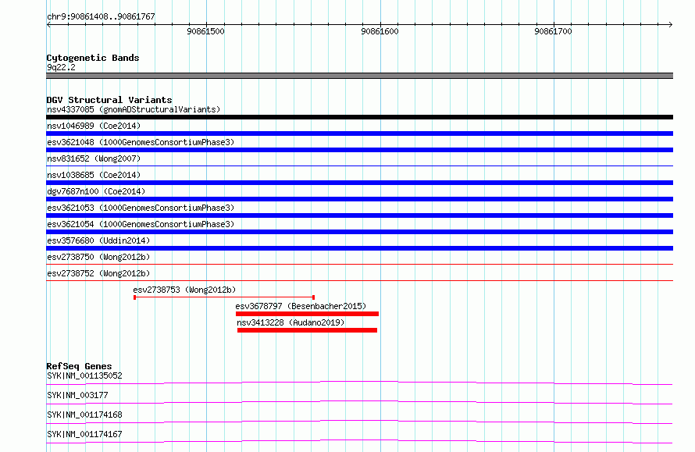Click the blue bar under nsv1046989
695x452 pixels.
point(359,133)
